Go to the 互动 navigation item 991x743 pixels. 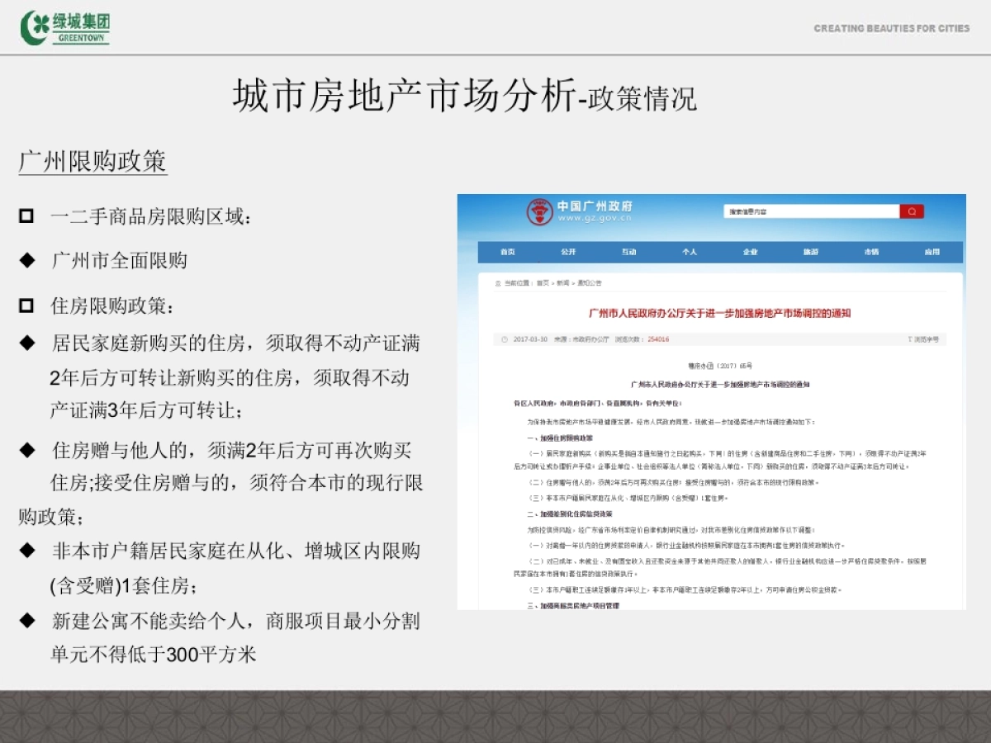coord(629,252)
